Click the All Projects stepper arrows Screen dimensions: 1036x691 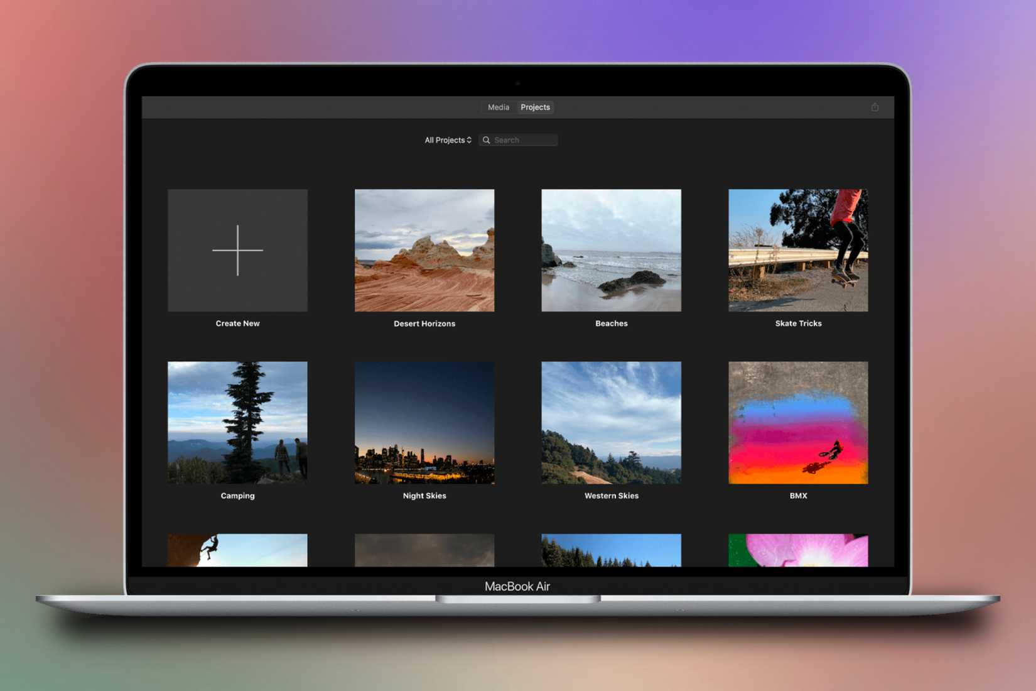pos(468,139)
